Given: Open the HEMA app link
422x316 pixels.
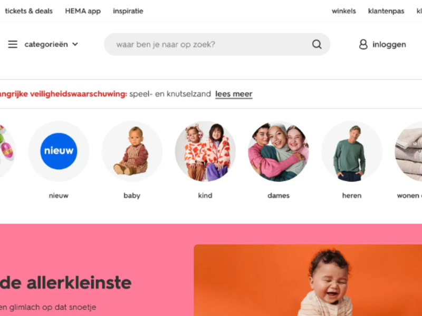Looking at the screenshot, I should (83, 11).
